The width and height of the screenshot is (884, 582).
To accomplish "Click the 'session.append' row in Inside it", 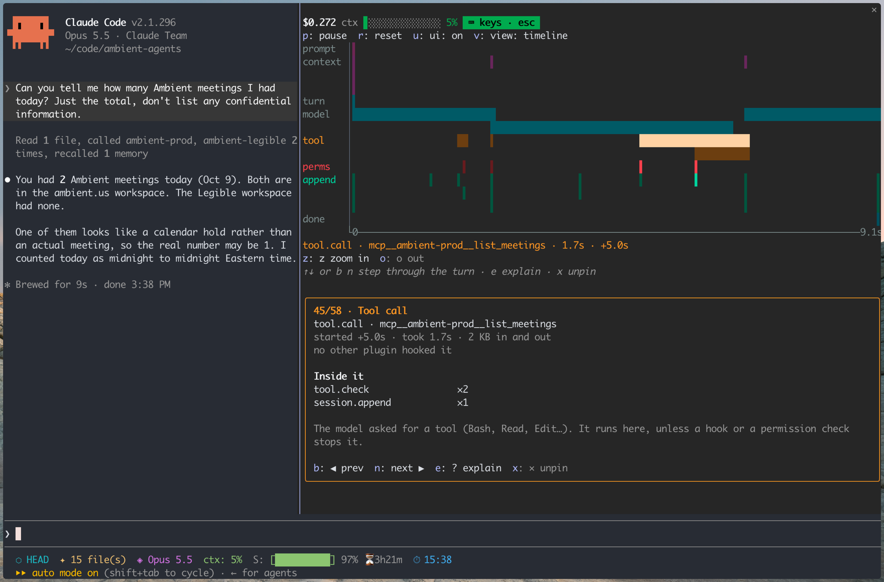I will (391, 403).
